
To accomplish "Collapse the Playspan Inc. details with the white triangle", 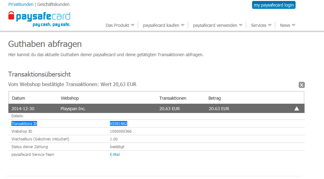I will point(297,108).
